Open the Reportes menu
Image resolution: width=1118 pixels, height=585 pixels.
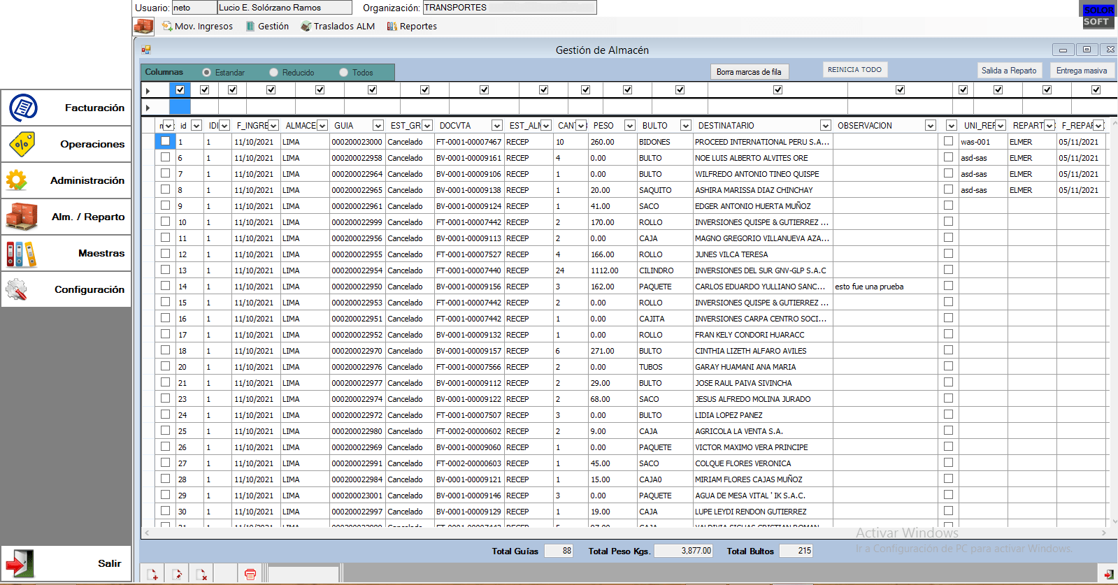pyautogui.click(x=412, y=27)
